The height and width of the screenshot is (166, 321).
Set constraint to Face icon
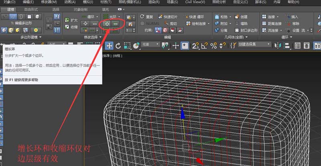pyautogui.click(x=173, y=31)
